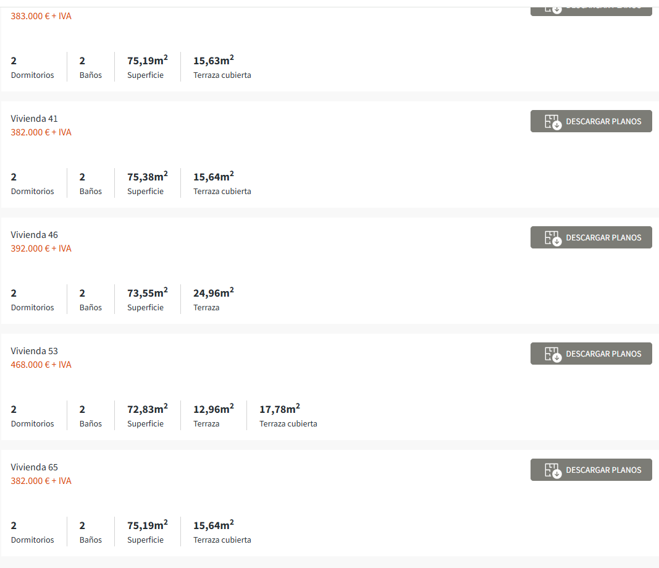Click the 12,96m² Terraza value
Viewport: 659px width, 568px height.
click(213, 409)
